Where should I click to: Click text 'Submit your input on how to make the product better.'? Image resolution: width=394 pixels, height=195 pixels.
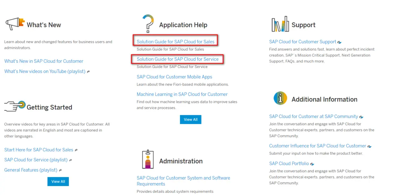tap(316, 153)
